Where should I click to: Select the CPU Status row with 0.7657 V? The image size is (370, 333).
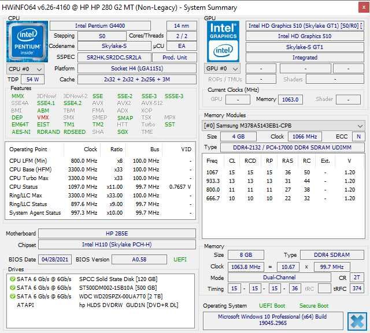tap(100, 187)
